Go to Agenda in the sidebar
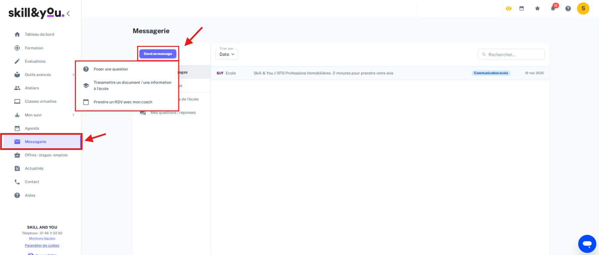599x255 pixels. coord(32,128)
